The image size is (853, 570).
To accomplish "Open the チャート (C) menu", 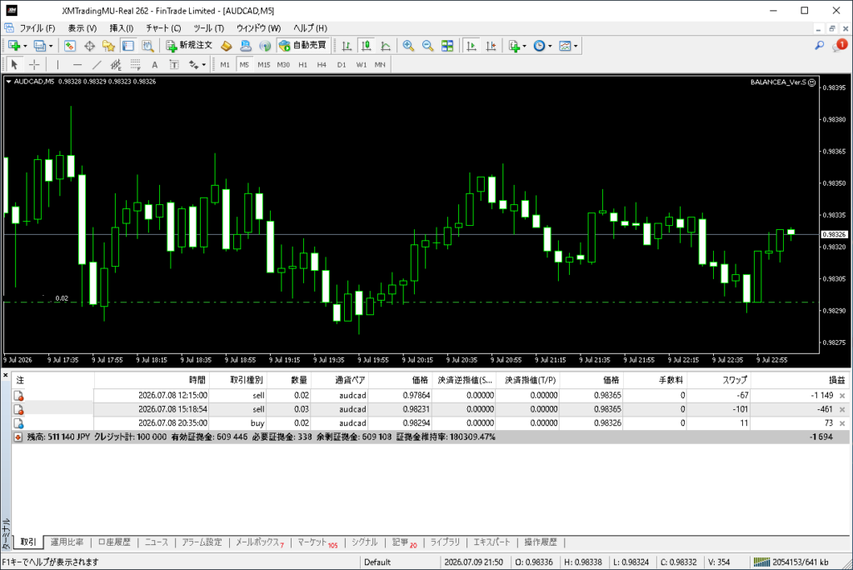I will pyautogui.click(x=163, y=27).
